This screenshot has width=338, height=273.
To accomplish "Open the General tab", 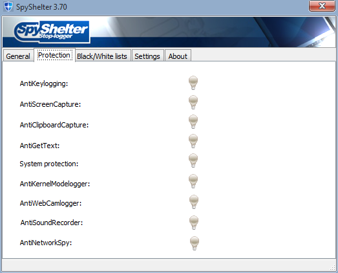I will pyautogui.click(x=18, y=56).
